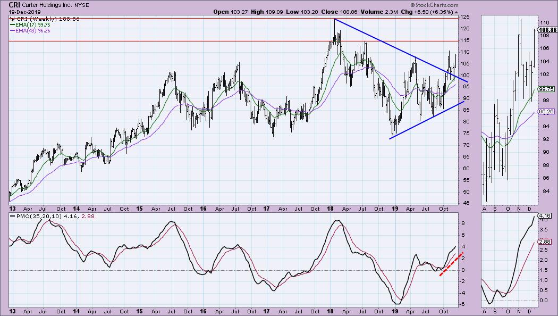Click the 96.26 EMA tag beside the zoomed price panel

click(x=546, y=112)
